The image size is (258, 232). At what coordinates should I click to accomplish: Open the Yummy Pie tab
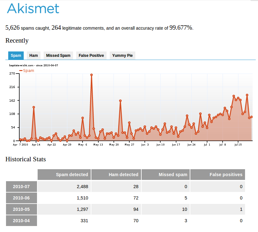tap(122, 56)
